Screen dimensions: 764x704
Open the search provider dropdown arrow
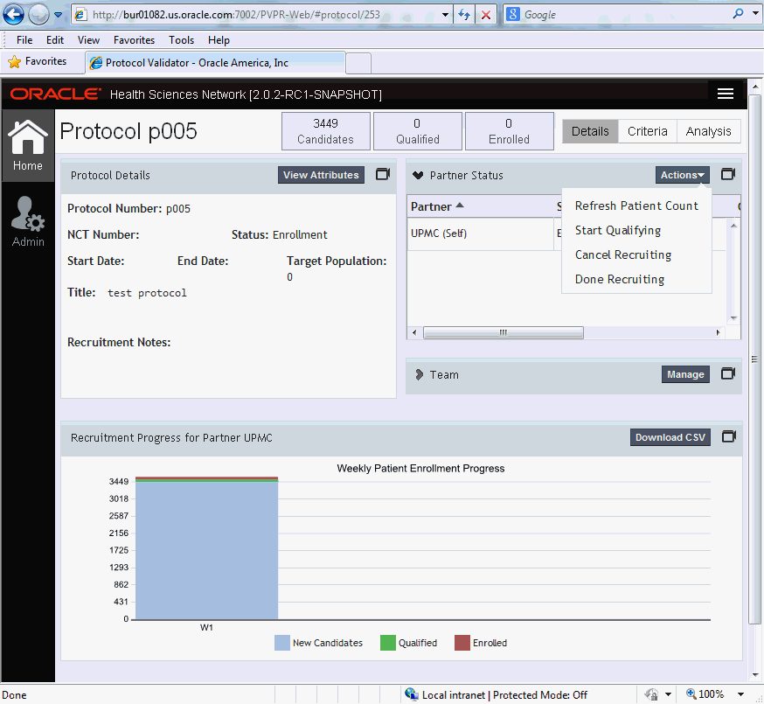(756, 14)
